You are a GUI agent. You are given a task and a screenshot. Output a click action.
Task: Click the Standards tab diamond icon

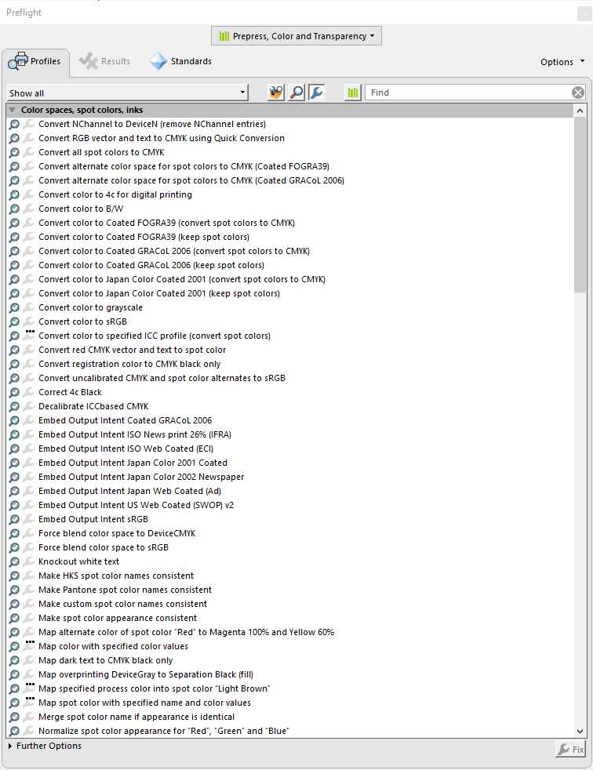click(x=158, y=61)
